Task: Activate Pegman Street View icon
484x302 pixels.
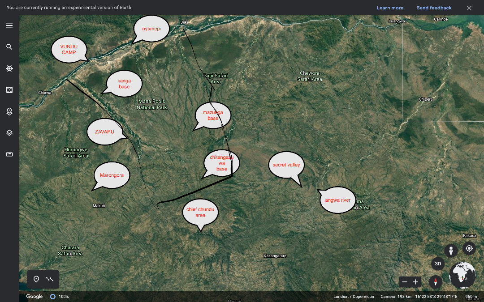Action: click(451, 251)
